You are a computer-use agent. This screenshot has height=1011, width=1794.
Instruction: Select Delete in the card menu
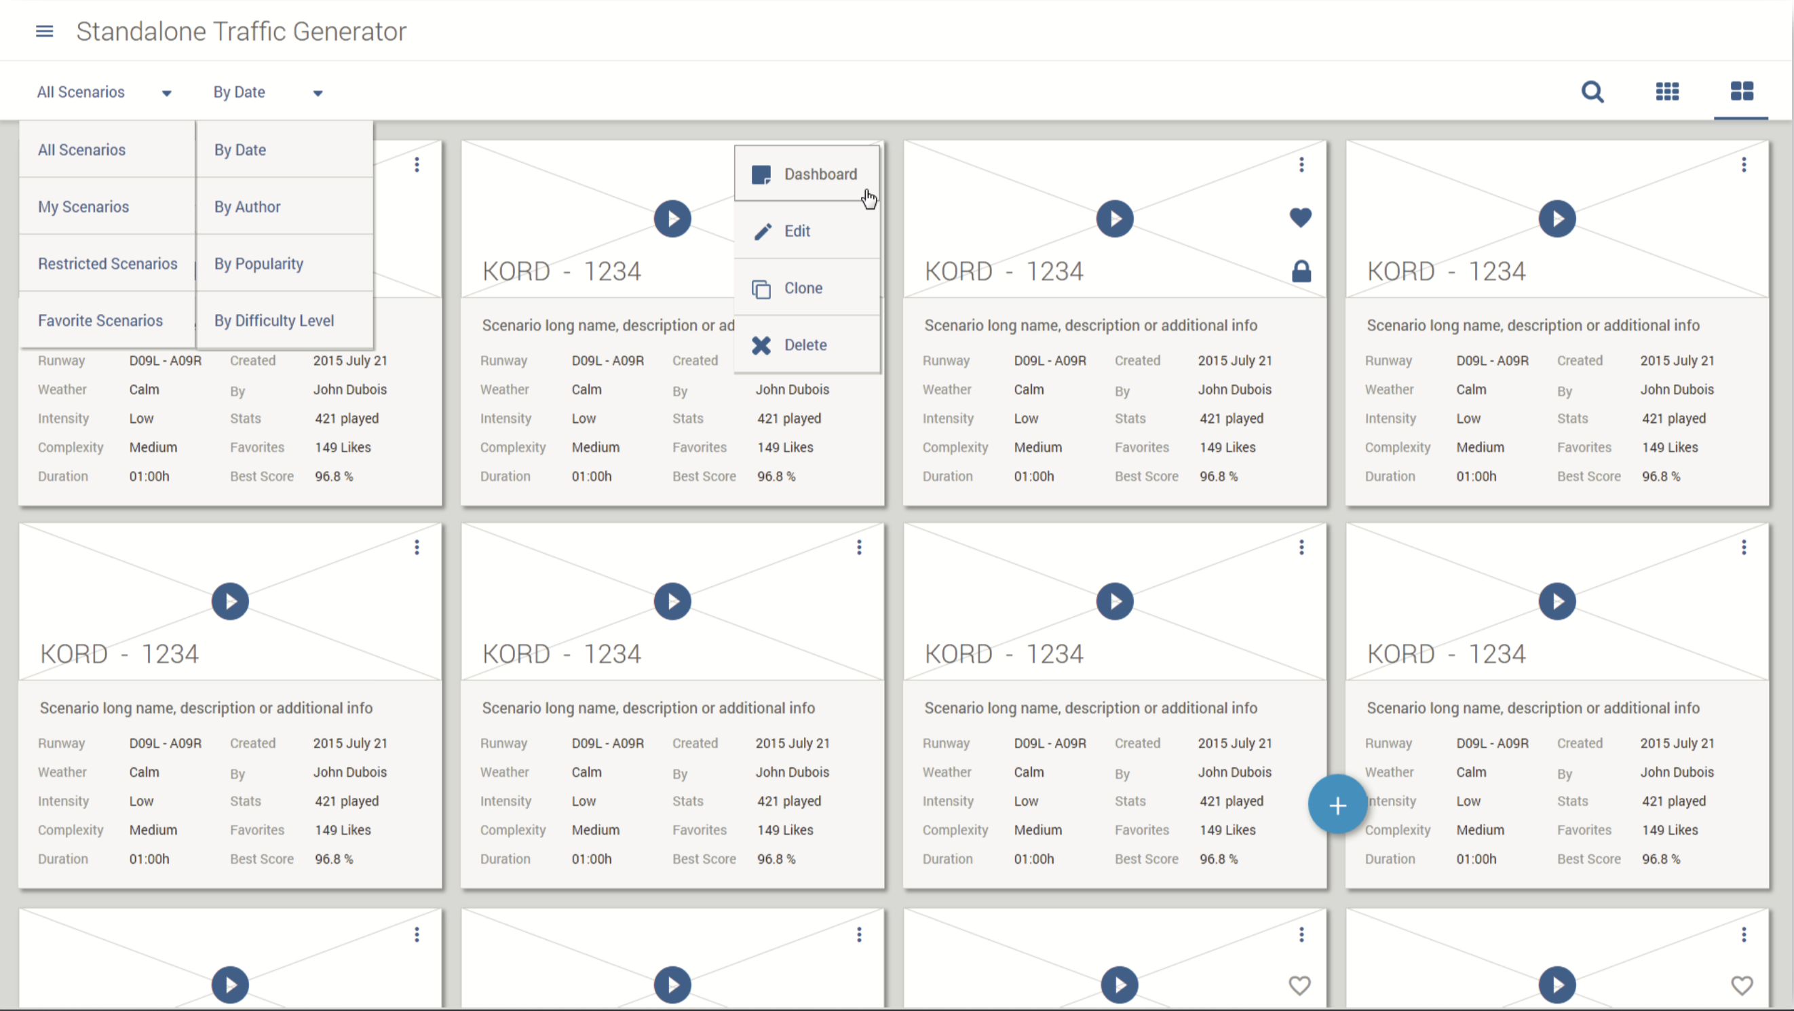(807, 345)
